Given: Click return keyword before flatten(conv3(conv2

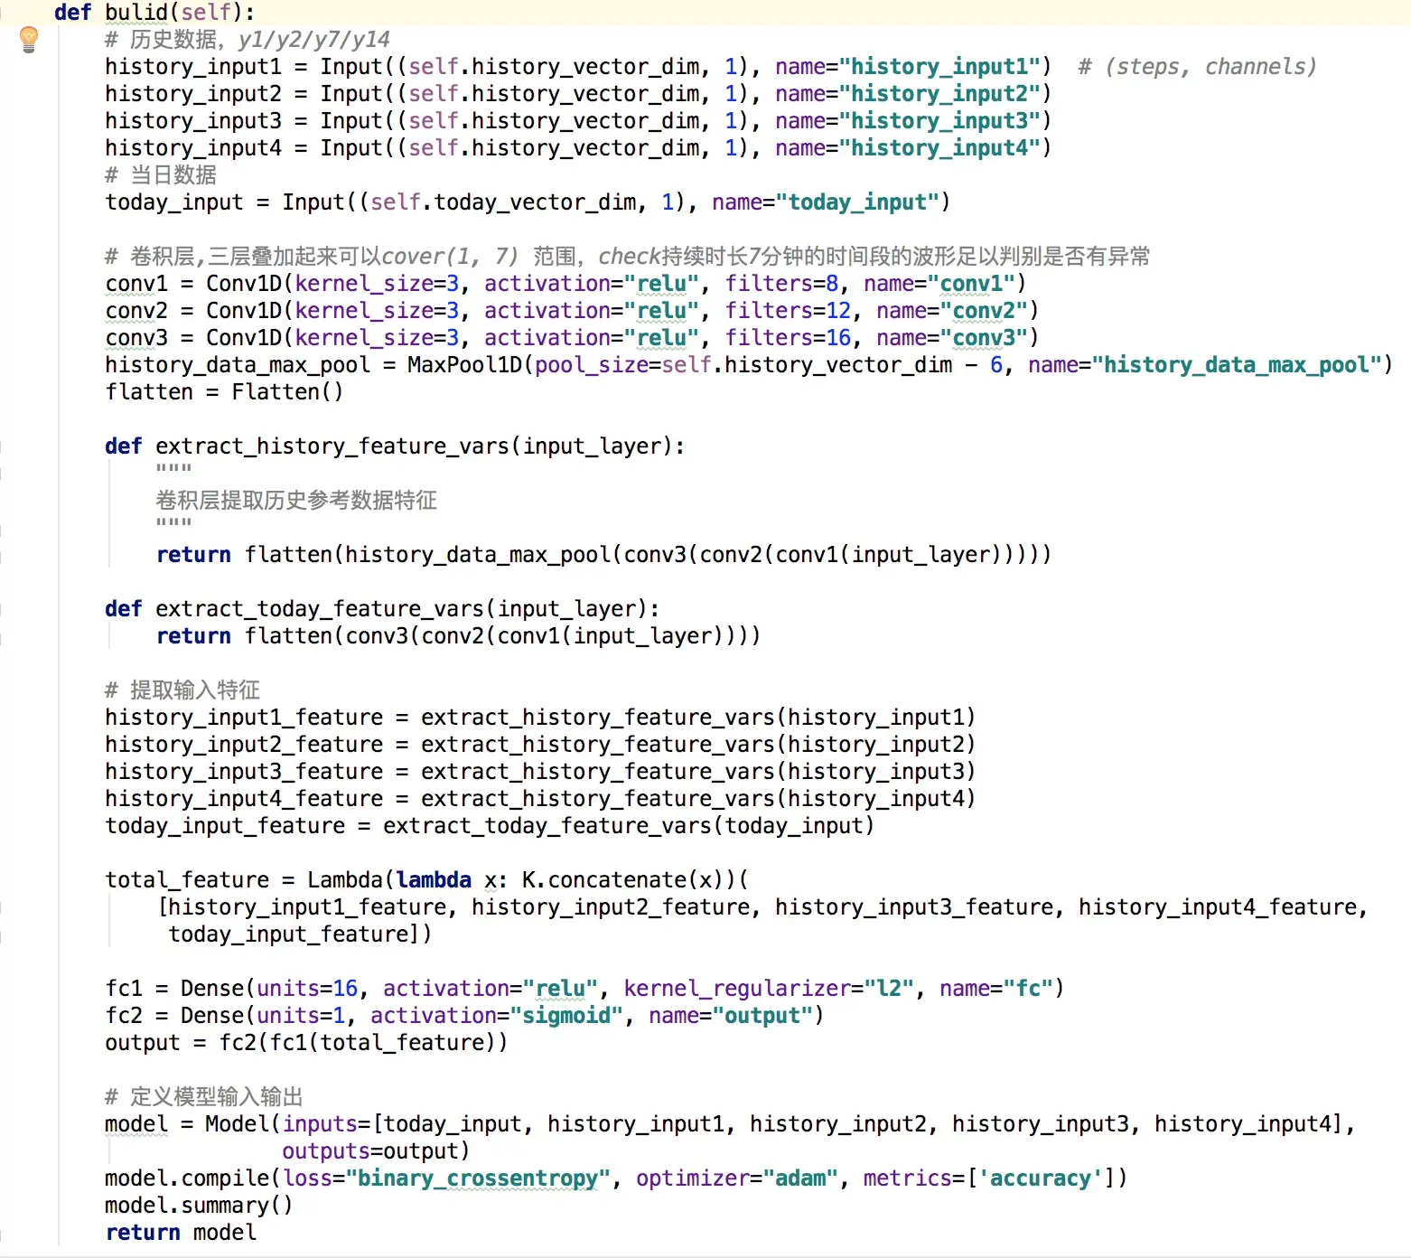Looking at the screenshot, I should (193, 636).
